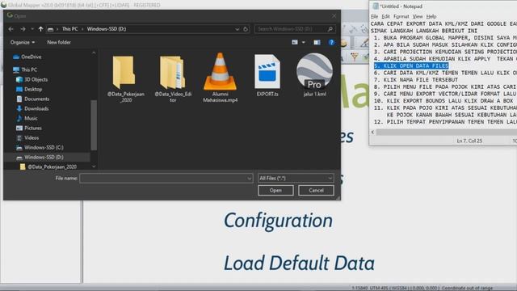Expand the File name dropdown arrow
The image size is (517, 291).
point(250,178)
